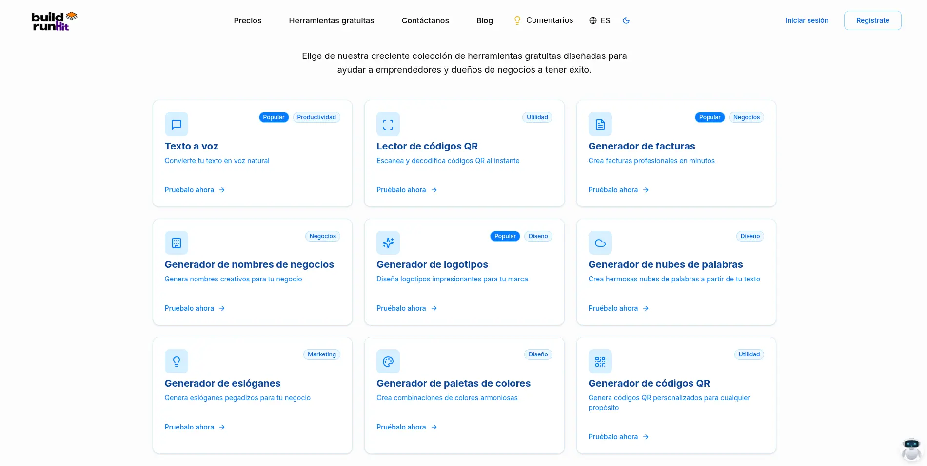
Task: Open the Blog page from navigation
Action: 484,20
